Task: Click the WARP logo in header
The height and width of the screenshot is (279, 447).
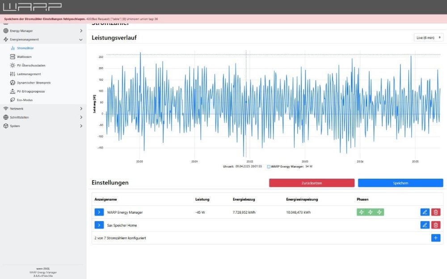Action: (x=32, y=7)
